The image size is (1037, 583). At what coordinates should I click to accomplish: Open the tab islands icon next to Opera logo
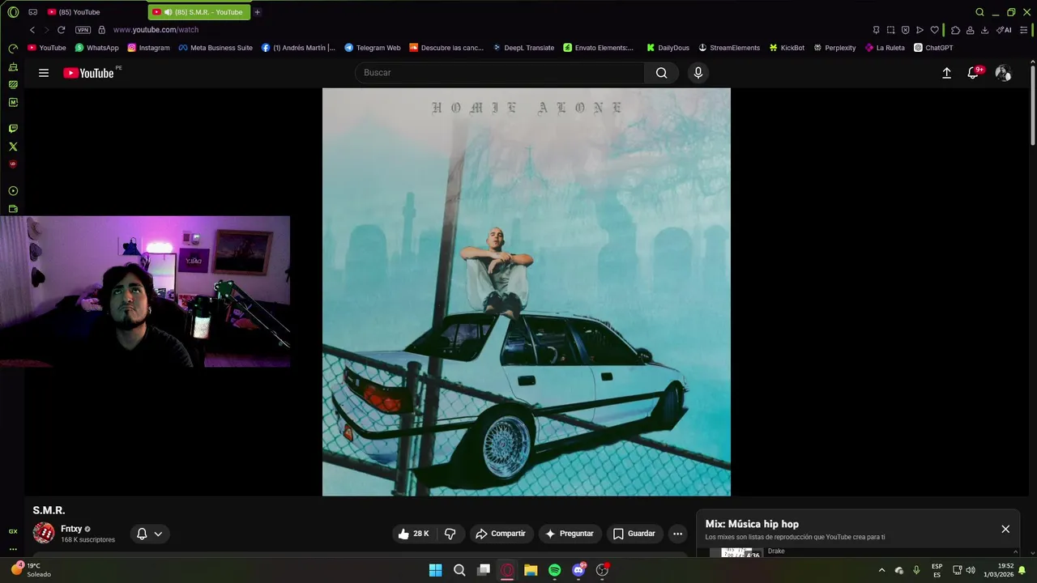click(32, 12)
